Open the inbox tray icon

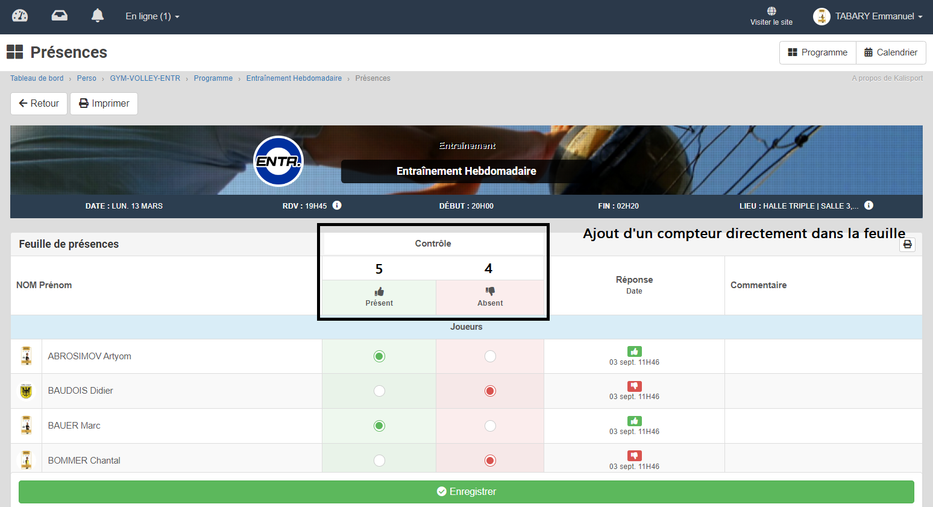point(59,16)
